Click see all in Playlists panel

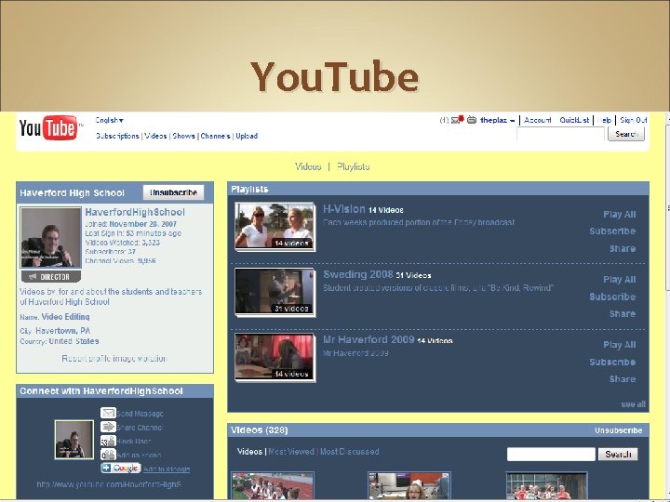pos(634,404)
